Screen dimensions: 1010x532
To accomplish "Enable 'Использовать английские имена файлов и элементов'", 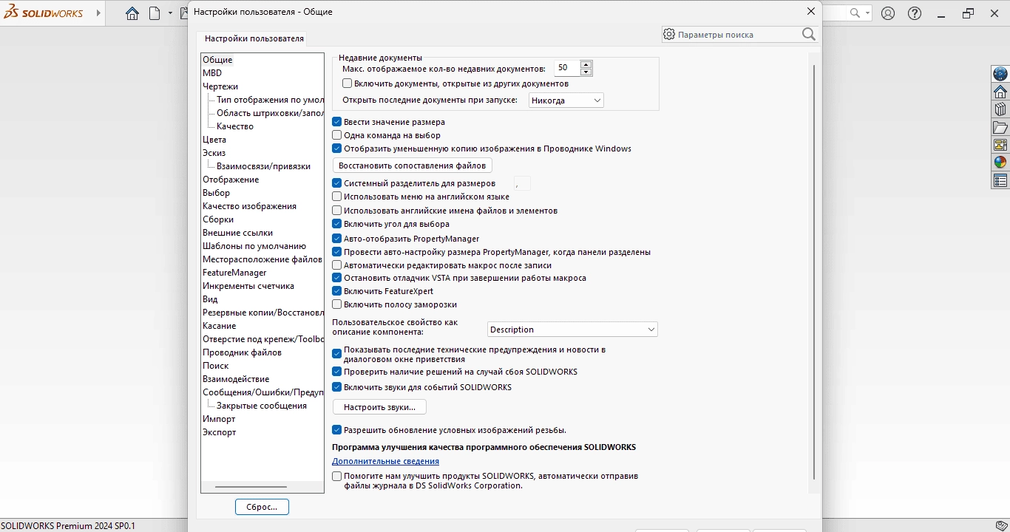I will (337, 211).
